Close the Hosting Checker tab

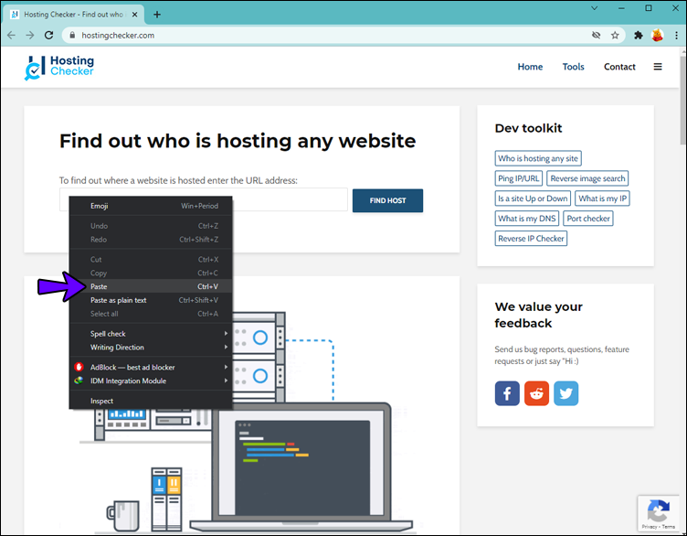135,15
